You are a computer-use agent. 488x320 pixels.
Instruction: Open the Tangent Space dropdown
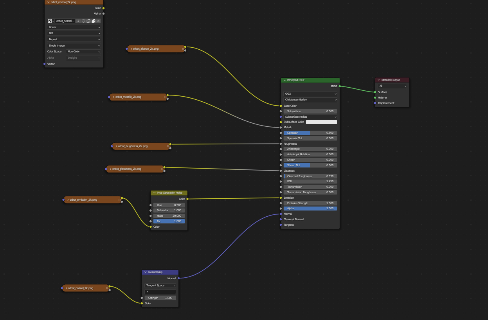(x=160, y=286)
